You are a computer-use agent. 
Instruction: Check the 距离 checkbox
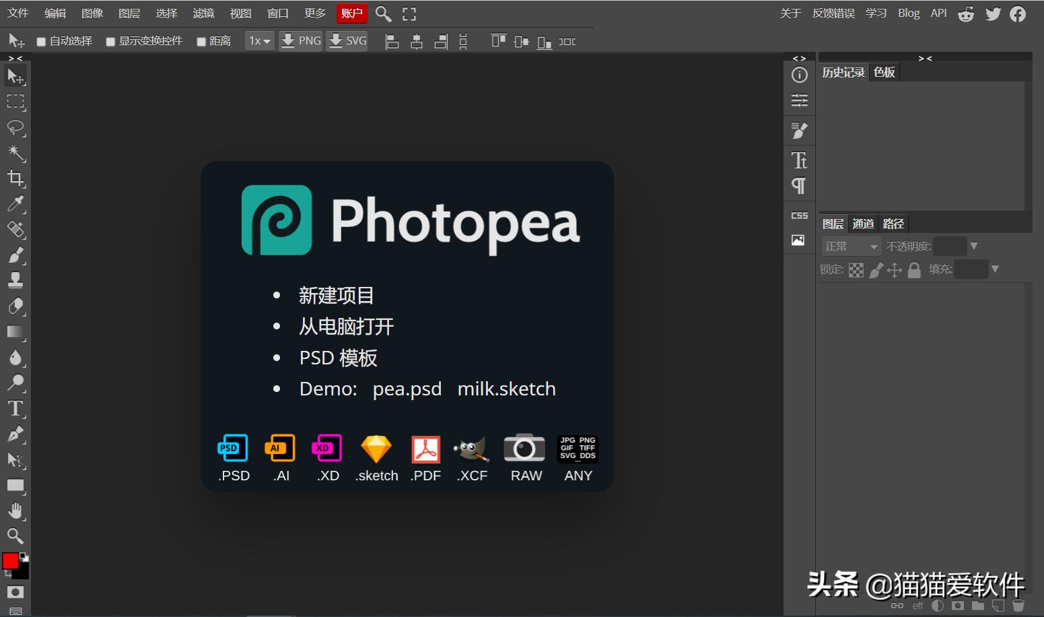coord(201,42)
